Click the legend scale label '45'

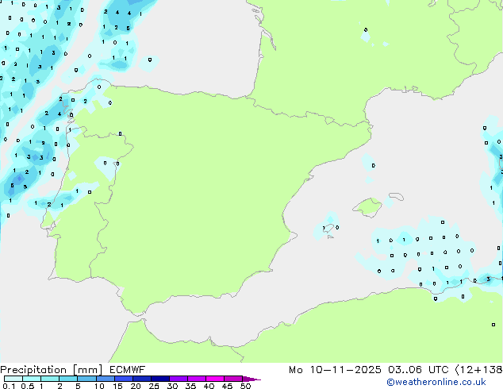[227, 386]
